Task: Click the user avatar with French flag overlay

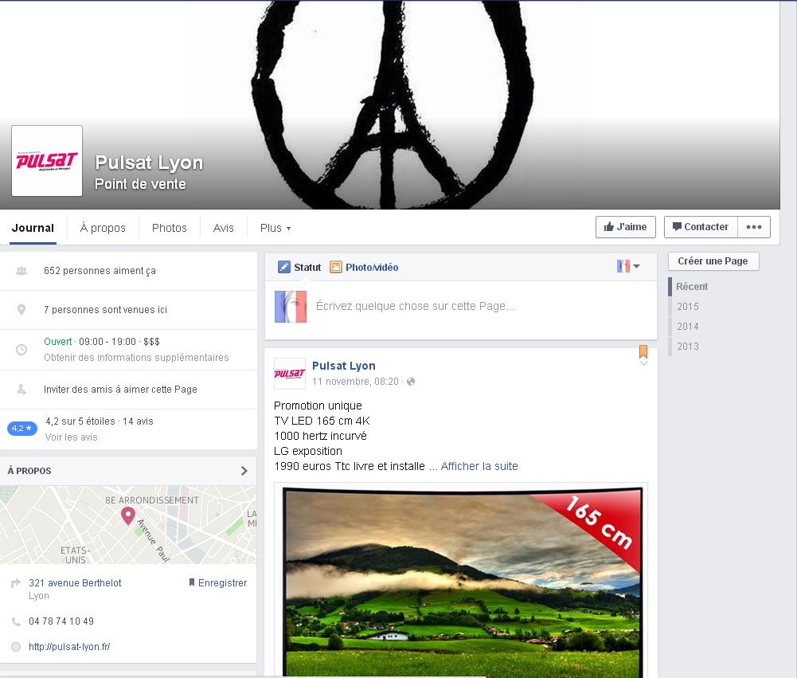Action: pyautogui.click(x=291, y=307)
